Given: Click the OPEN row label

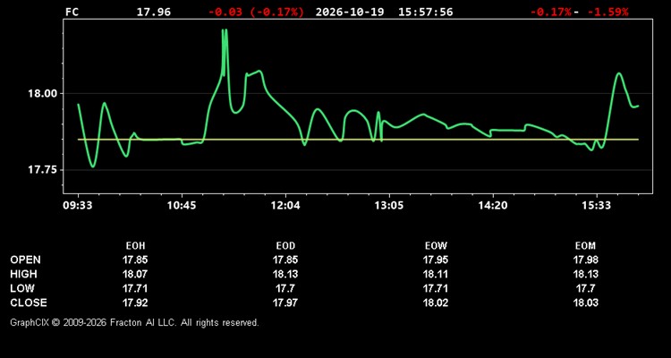Looking at the screenshot, I should point(26,260).
